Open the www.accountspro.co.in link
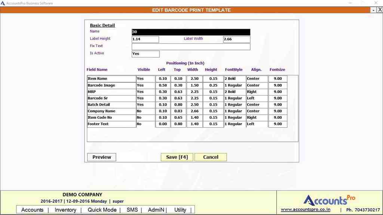The image size is (383, 215). coord(306,209)
